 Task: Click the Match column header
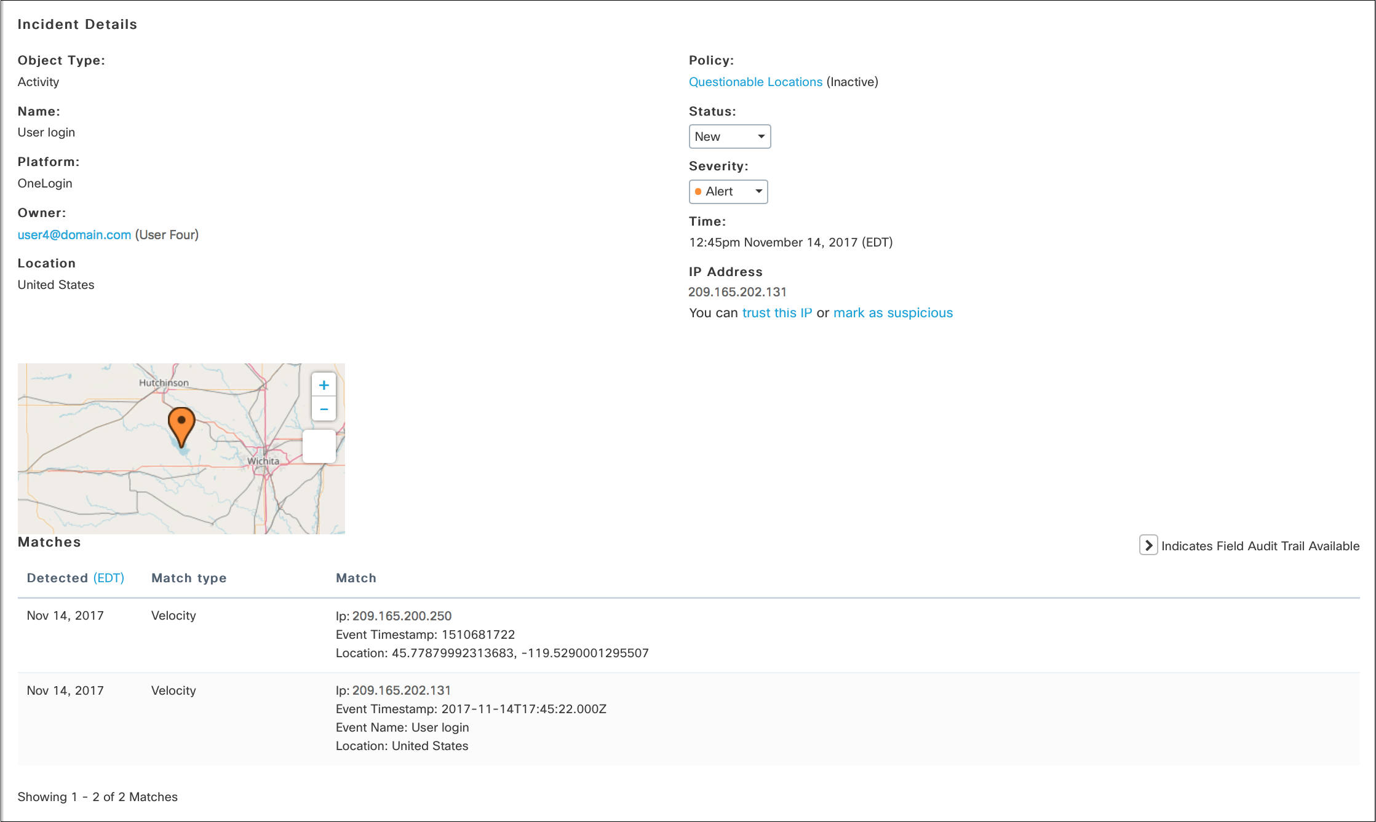tap(356, 578)
